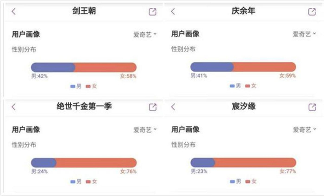Toggle the 男 legend in 宸汐缘 chart
The height and width of the screenshot is (196, 324).
tap(235, 182)
